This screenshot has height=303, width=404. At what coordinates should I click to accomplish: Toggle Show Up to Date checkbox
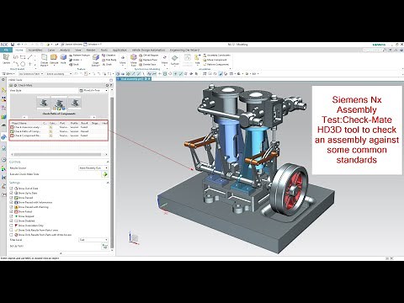(x=11, y=193)
